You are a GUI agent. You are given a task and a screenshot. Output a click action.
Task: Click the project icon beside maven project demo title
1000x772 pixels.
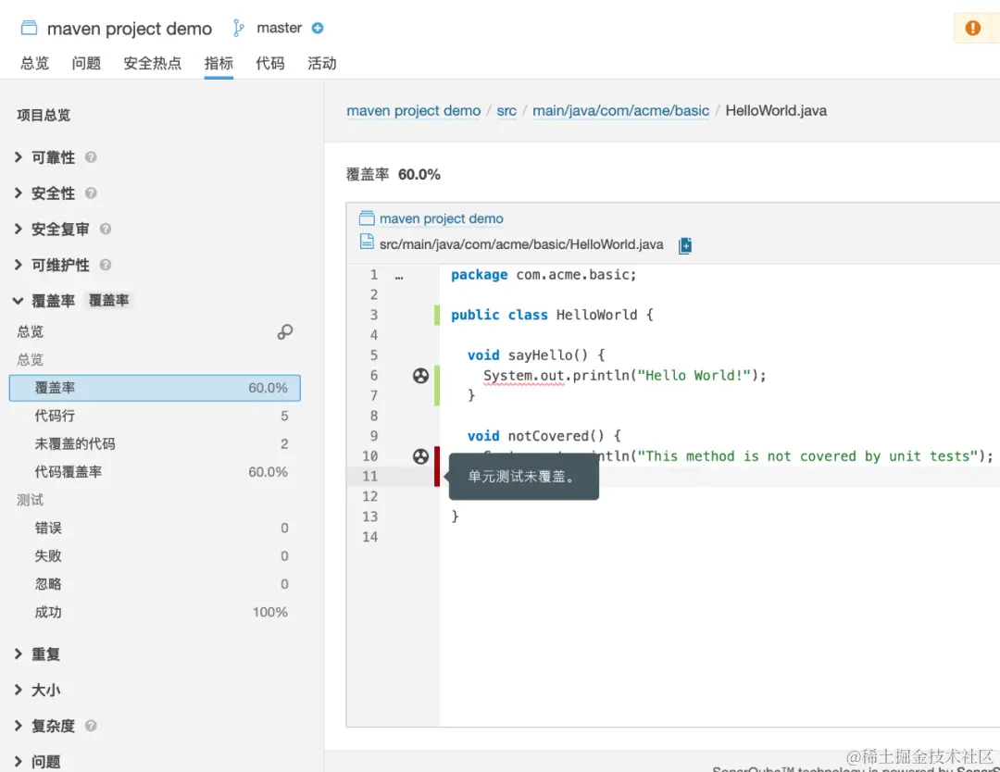point(29,28)
